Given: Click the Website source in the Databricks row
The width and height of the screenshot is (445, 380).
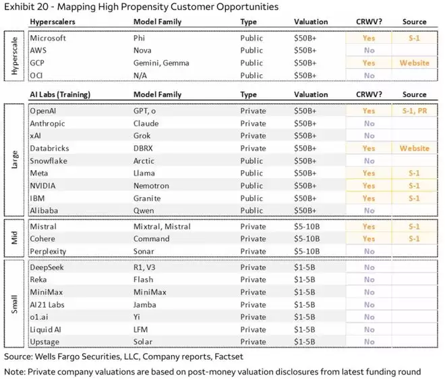Looking at the screenshot, I should pyautogui.click(x=413, y=148).
